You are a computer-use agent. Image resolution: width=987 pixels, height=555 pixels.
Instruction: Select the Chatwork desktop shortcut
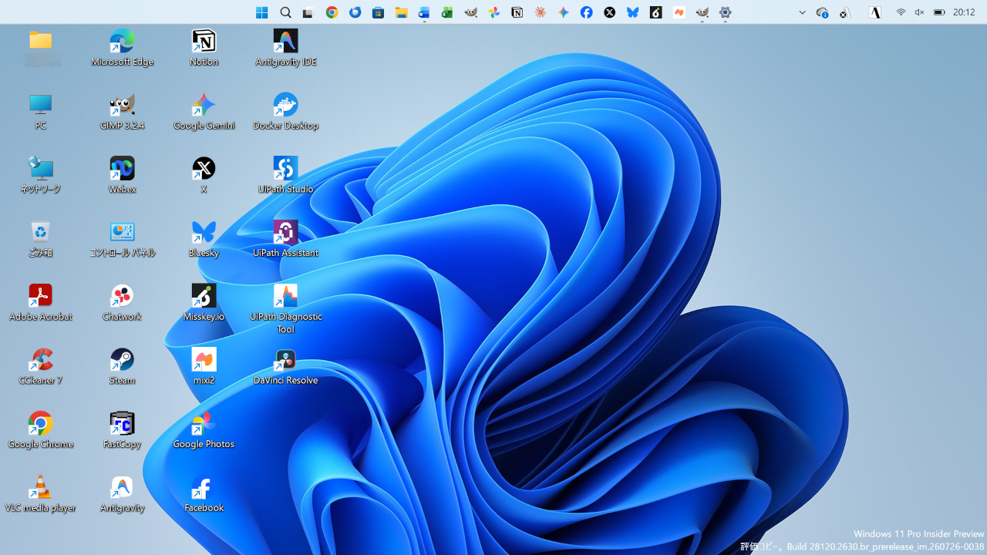122,303
